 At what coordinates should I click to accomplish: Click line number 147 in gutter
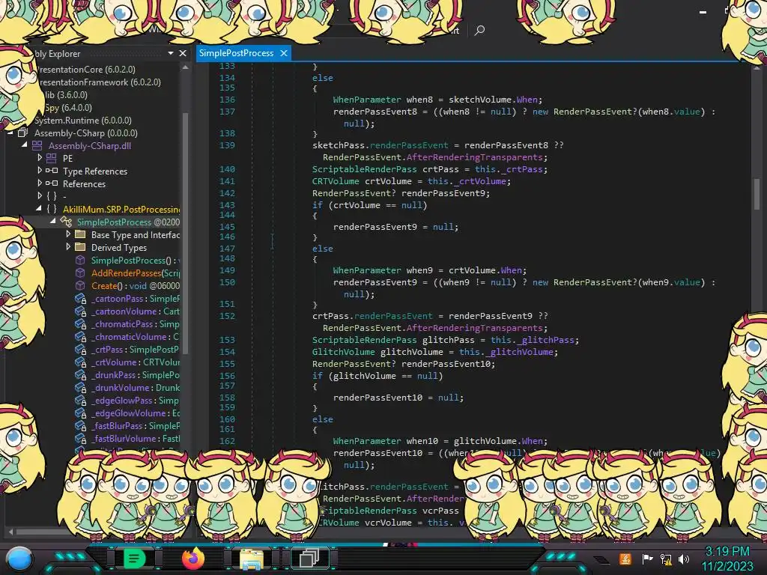(x=227, y=249)
